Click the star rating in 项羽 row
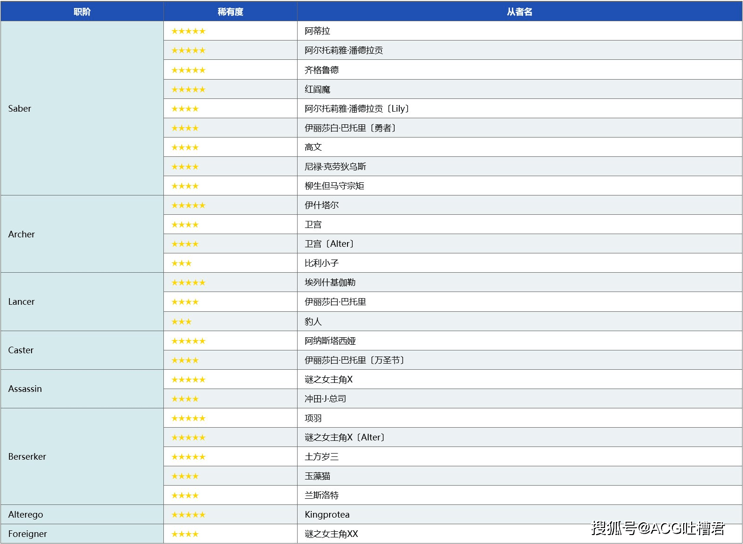743x544 pixels. [188, 418]
